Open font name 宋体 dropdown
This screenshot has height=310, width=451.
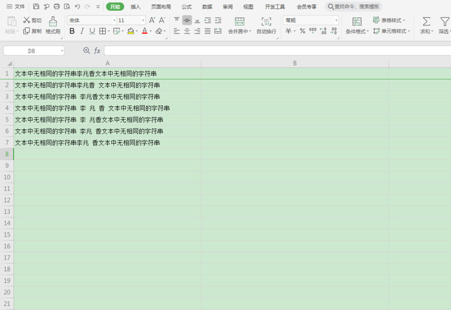[114, 20]
